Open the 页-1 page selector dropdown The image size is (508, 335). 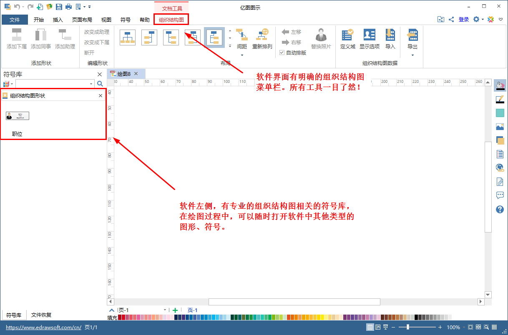(165, 310)
